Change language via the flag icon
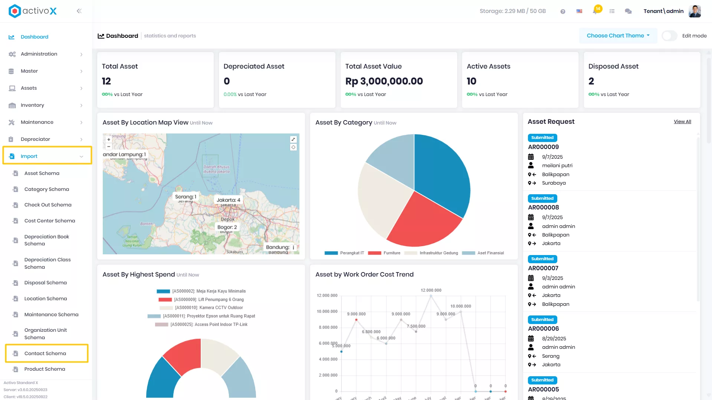The height and width of the screenshot is (400, 712). tap(579, 11)
